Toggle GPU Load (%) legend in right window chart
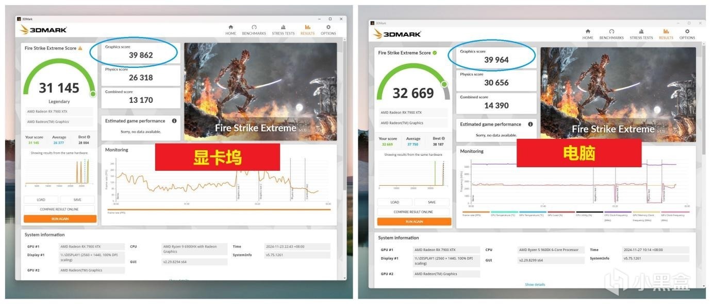 [x=560, y=213]
